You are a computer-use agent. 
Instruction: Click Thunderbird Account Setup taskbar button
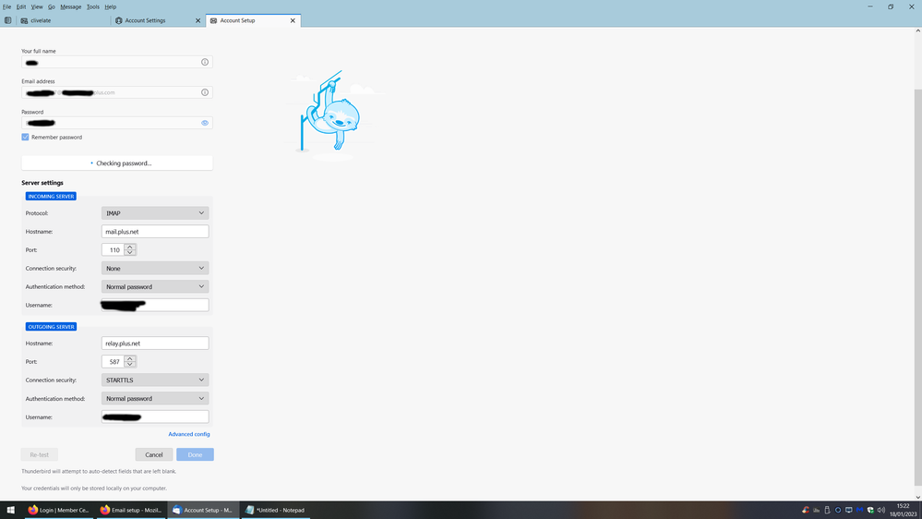coord(203,510)
